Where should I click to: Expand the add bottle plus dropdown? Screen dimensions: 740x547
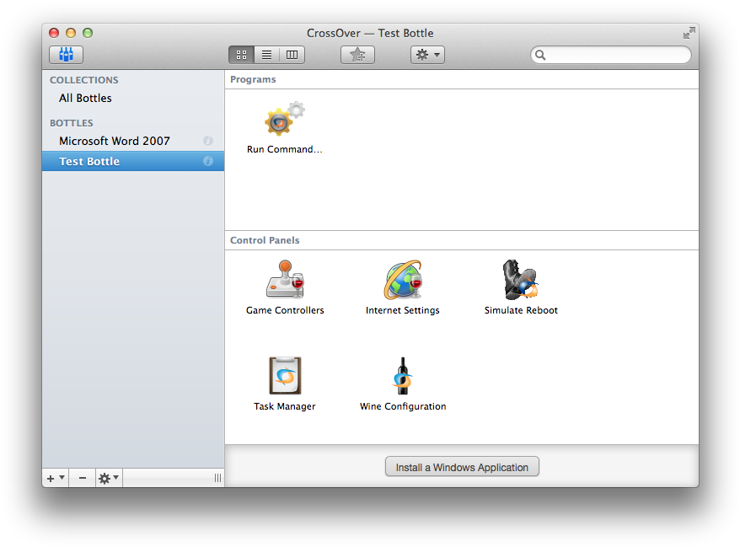(55, 478)
